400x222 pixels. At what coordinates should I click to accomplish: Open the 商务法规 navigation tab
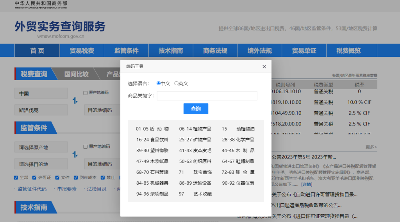[215, 50]
